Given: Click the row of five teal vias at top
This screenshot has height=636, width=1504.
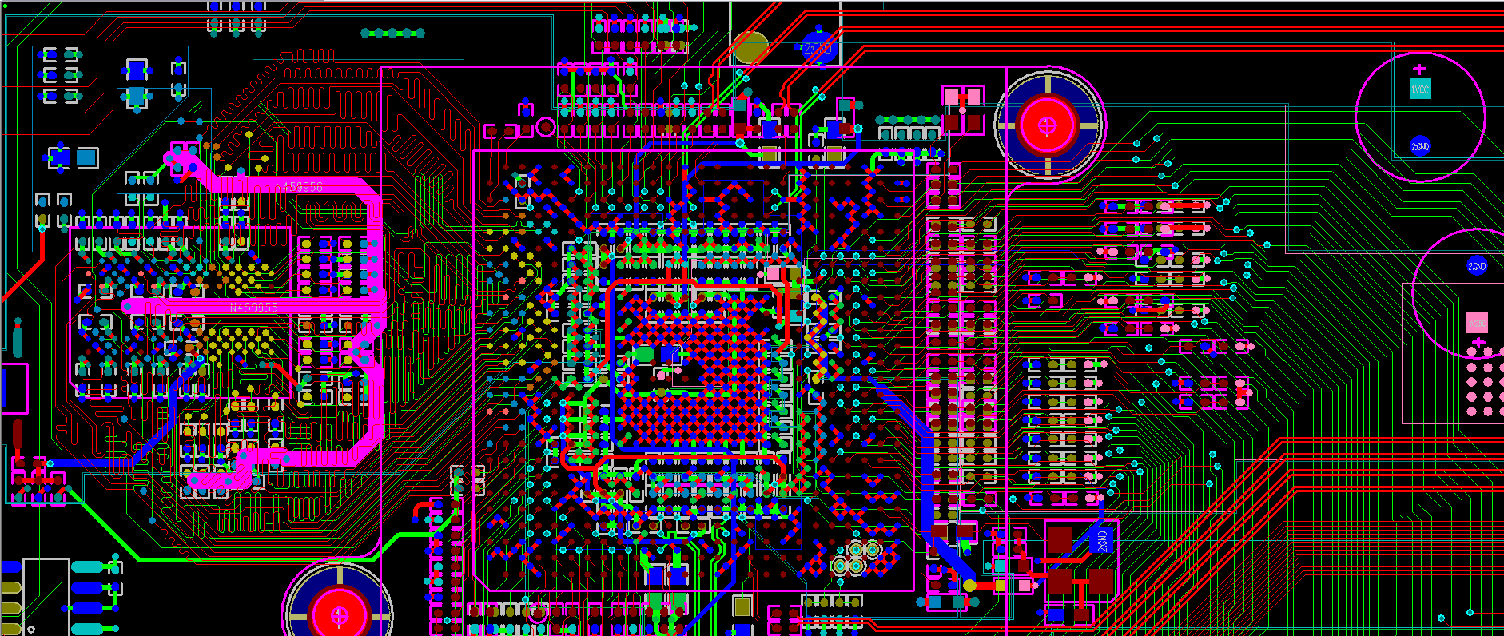Looking at the screenshot, I should coord(392,33).
